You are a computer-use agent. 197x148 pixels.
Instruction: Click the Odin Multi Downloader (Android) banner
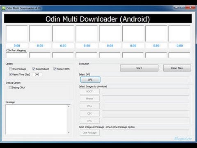(x=98, y=19)
